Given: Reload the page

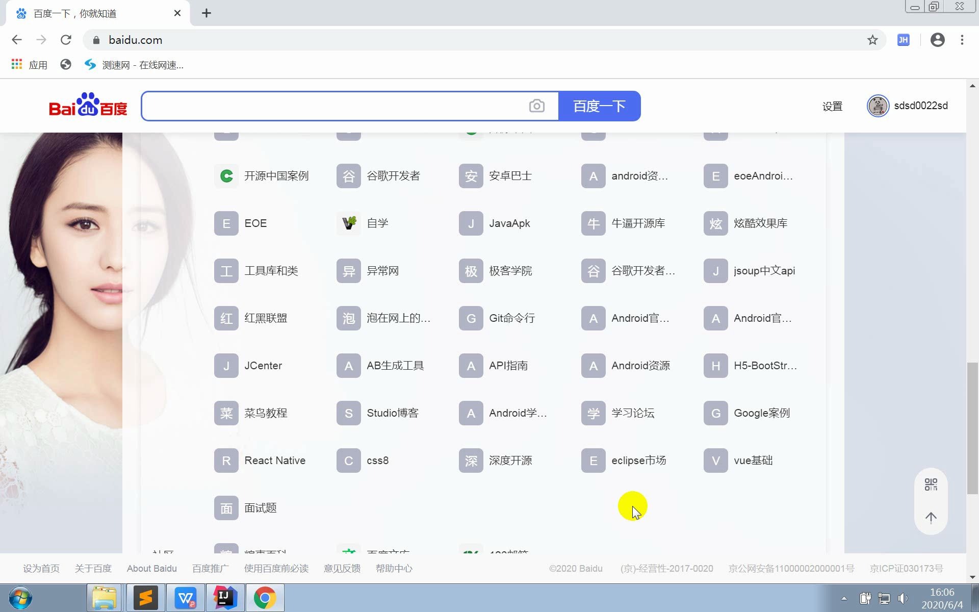Looking at the screenshot, I should [66, 40].
